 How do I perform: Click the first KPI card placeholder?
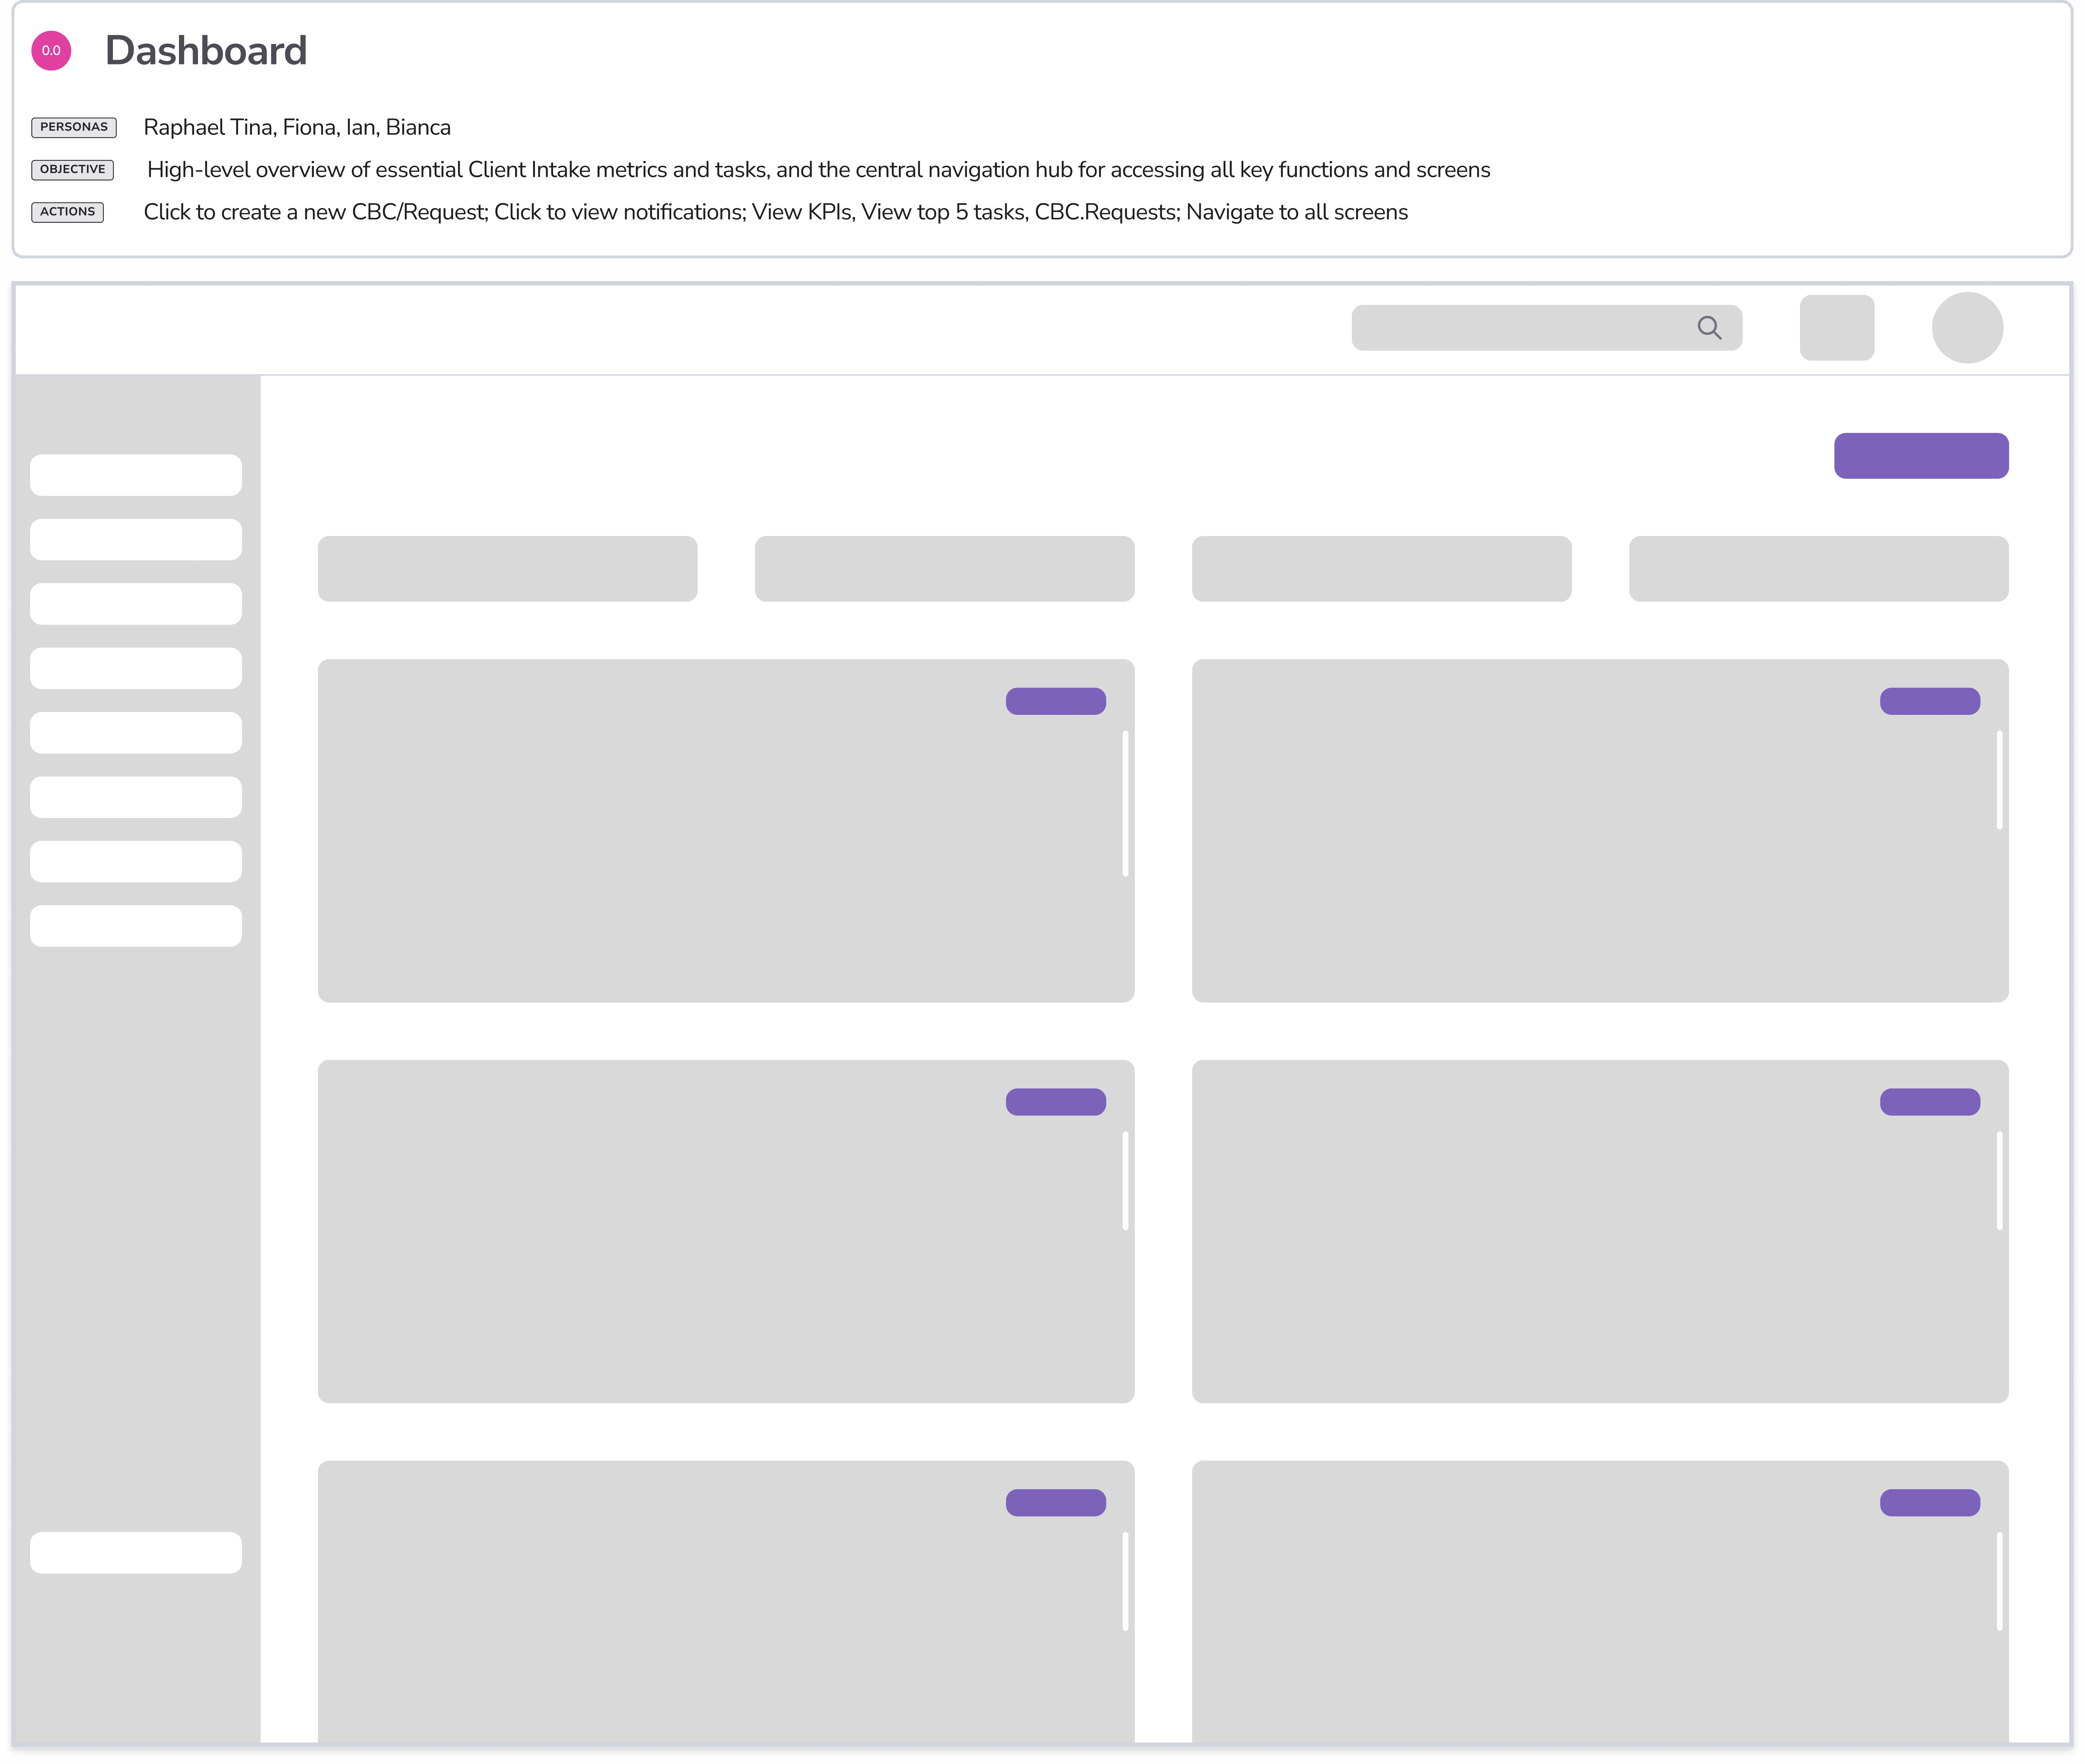point(507,569)
